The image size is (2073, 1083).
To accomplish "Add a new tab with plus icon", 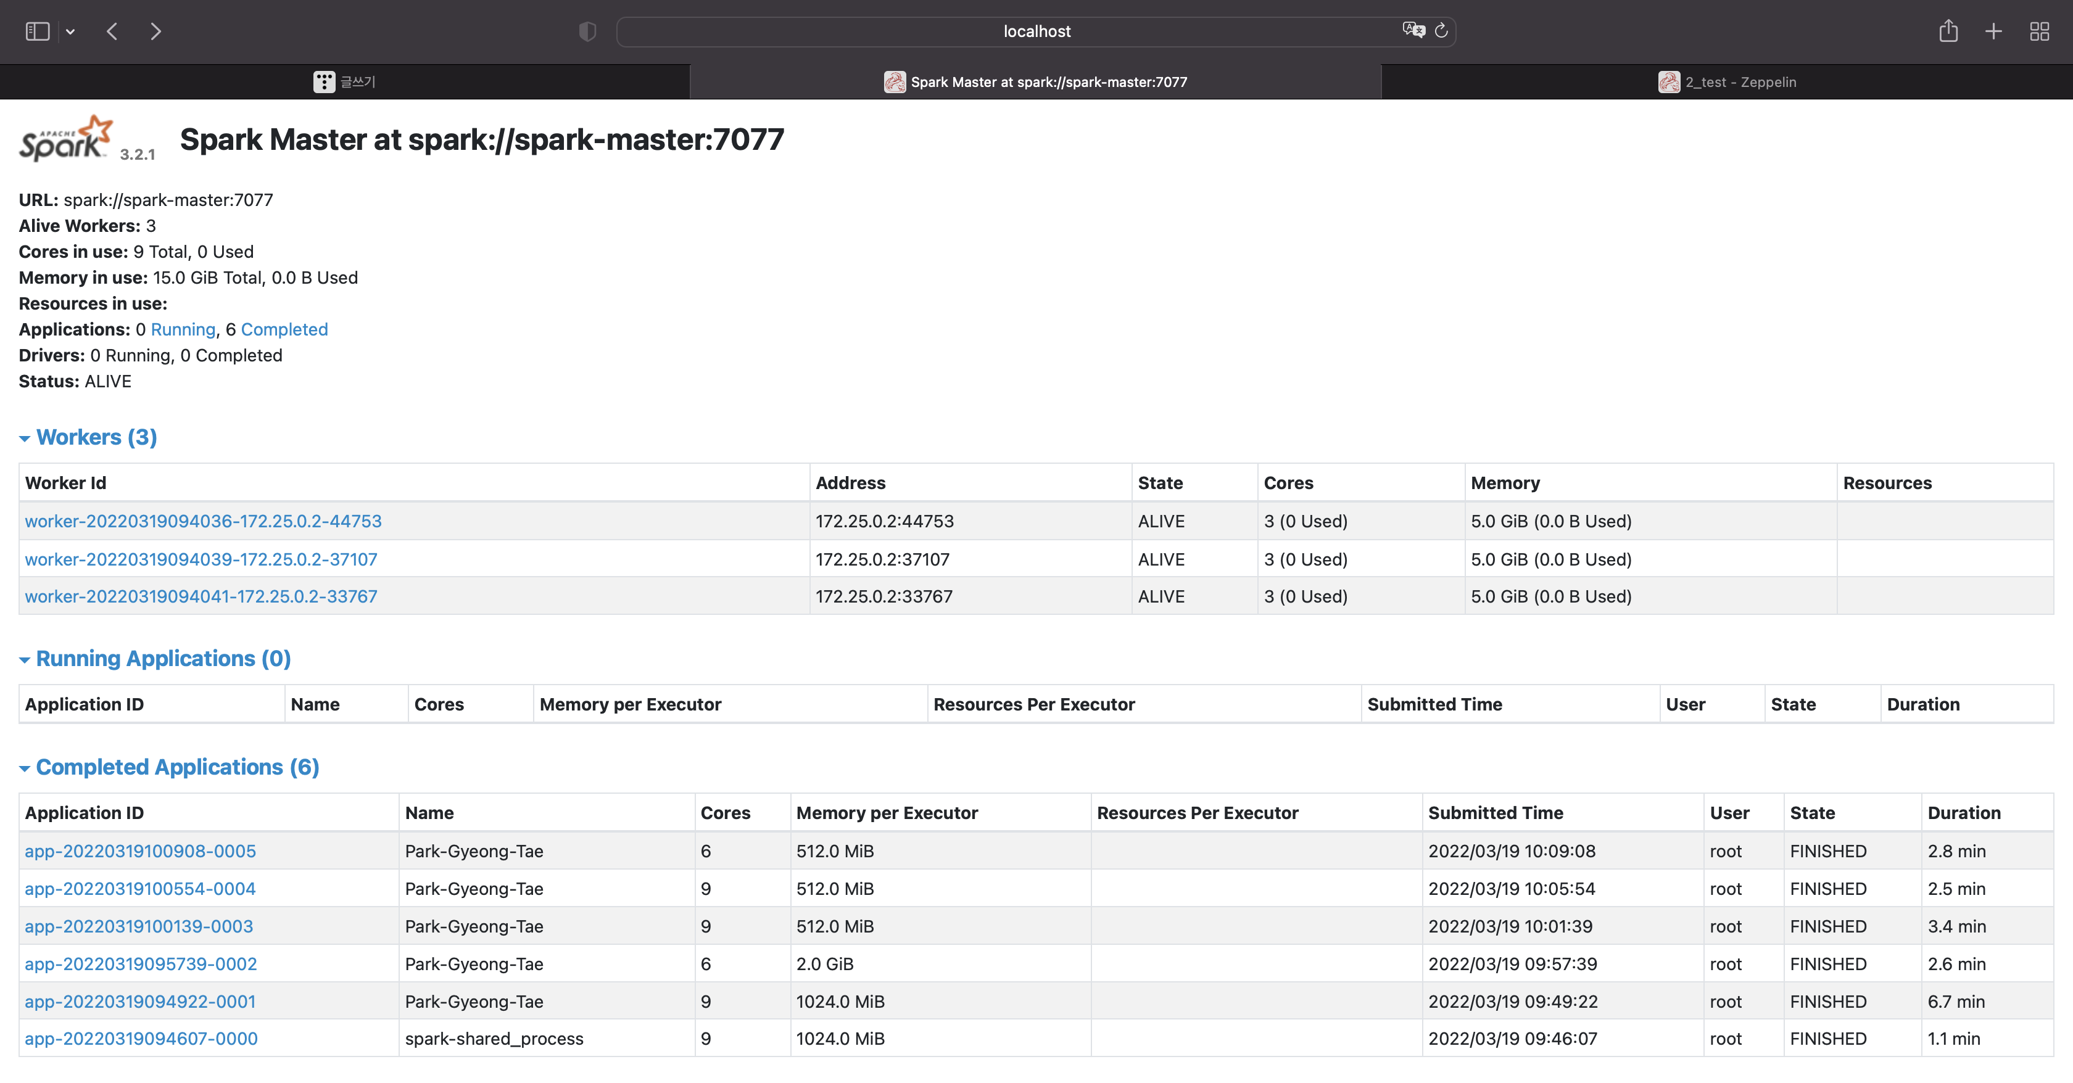I will pyautogui.click(x=1993, y=31).
